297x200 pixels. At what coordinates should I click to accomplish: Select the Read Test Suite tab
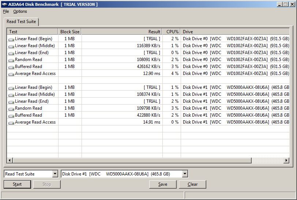(x=21, y=22)
